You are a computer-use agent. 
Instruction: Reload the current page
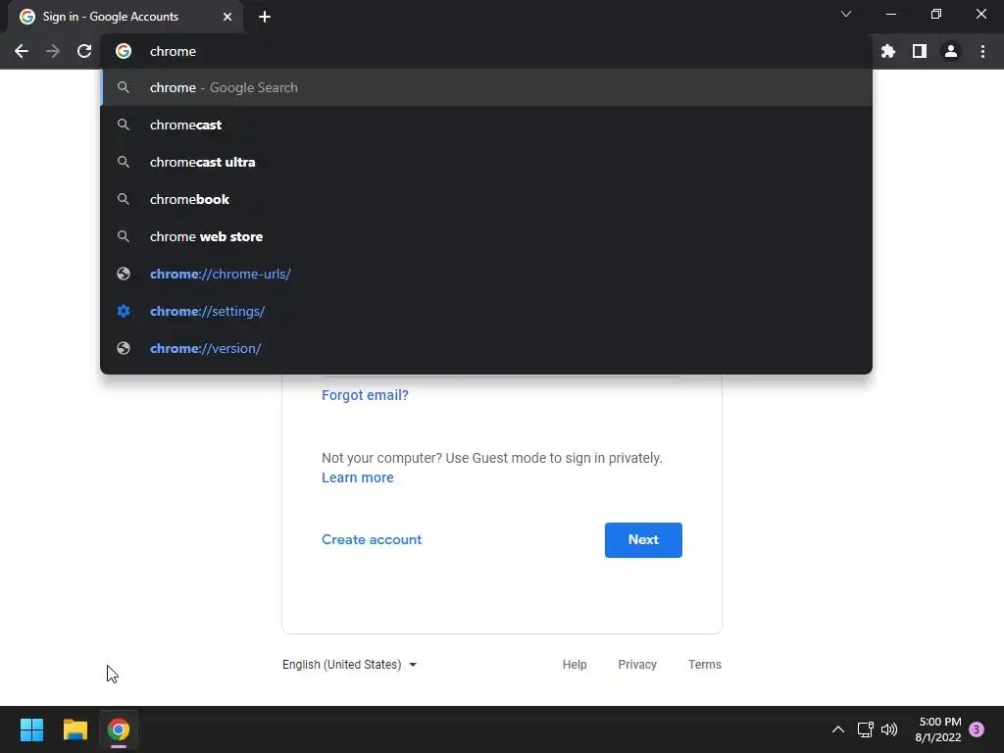tap(84, 51)
